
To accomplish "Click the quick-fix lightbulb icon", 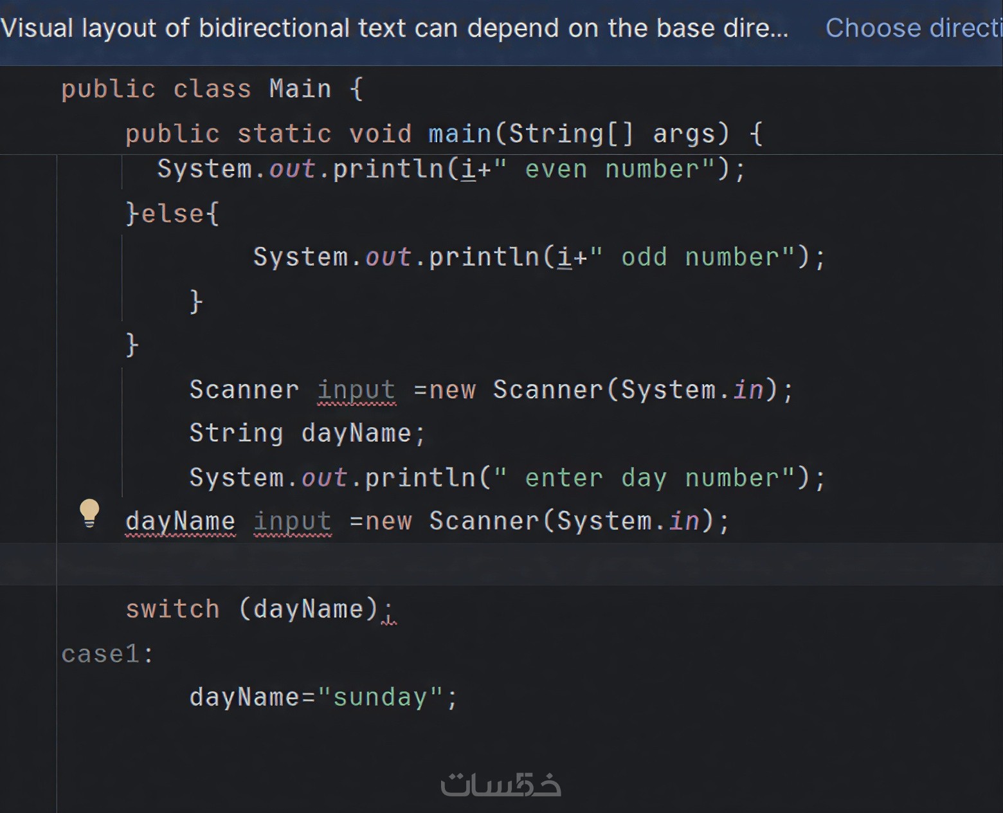I will coord(89,513).
